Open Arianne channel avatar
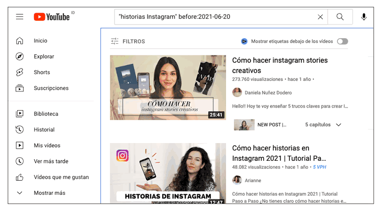Screen dimensions: 382x212 pyautogui.click(x=237, y=180)
